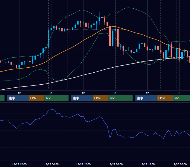Click the NY session block spanning 12/29 00:00
Screen dimensions: 190x167
coord(121,98)
